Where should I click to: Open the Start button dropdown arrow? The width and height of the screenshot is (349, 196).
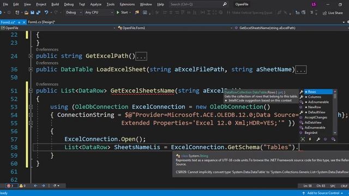(130, 13)
